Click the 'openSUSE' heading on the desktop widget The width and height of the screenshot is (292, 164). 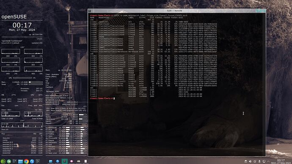click(x=14, y=17)
